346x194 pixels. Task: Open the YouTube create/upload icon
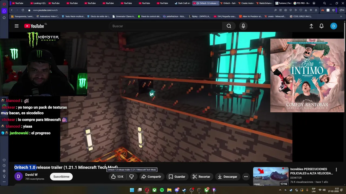[x=311, y=26]
